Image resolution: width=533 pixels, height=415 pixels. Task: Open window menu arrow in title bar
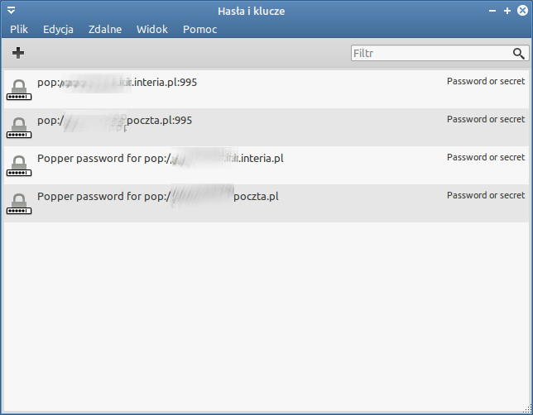11,11
